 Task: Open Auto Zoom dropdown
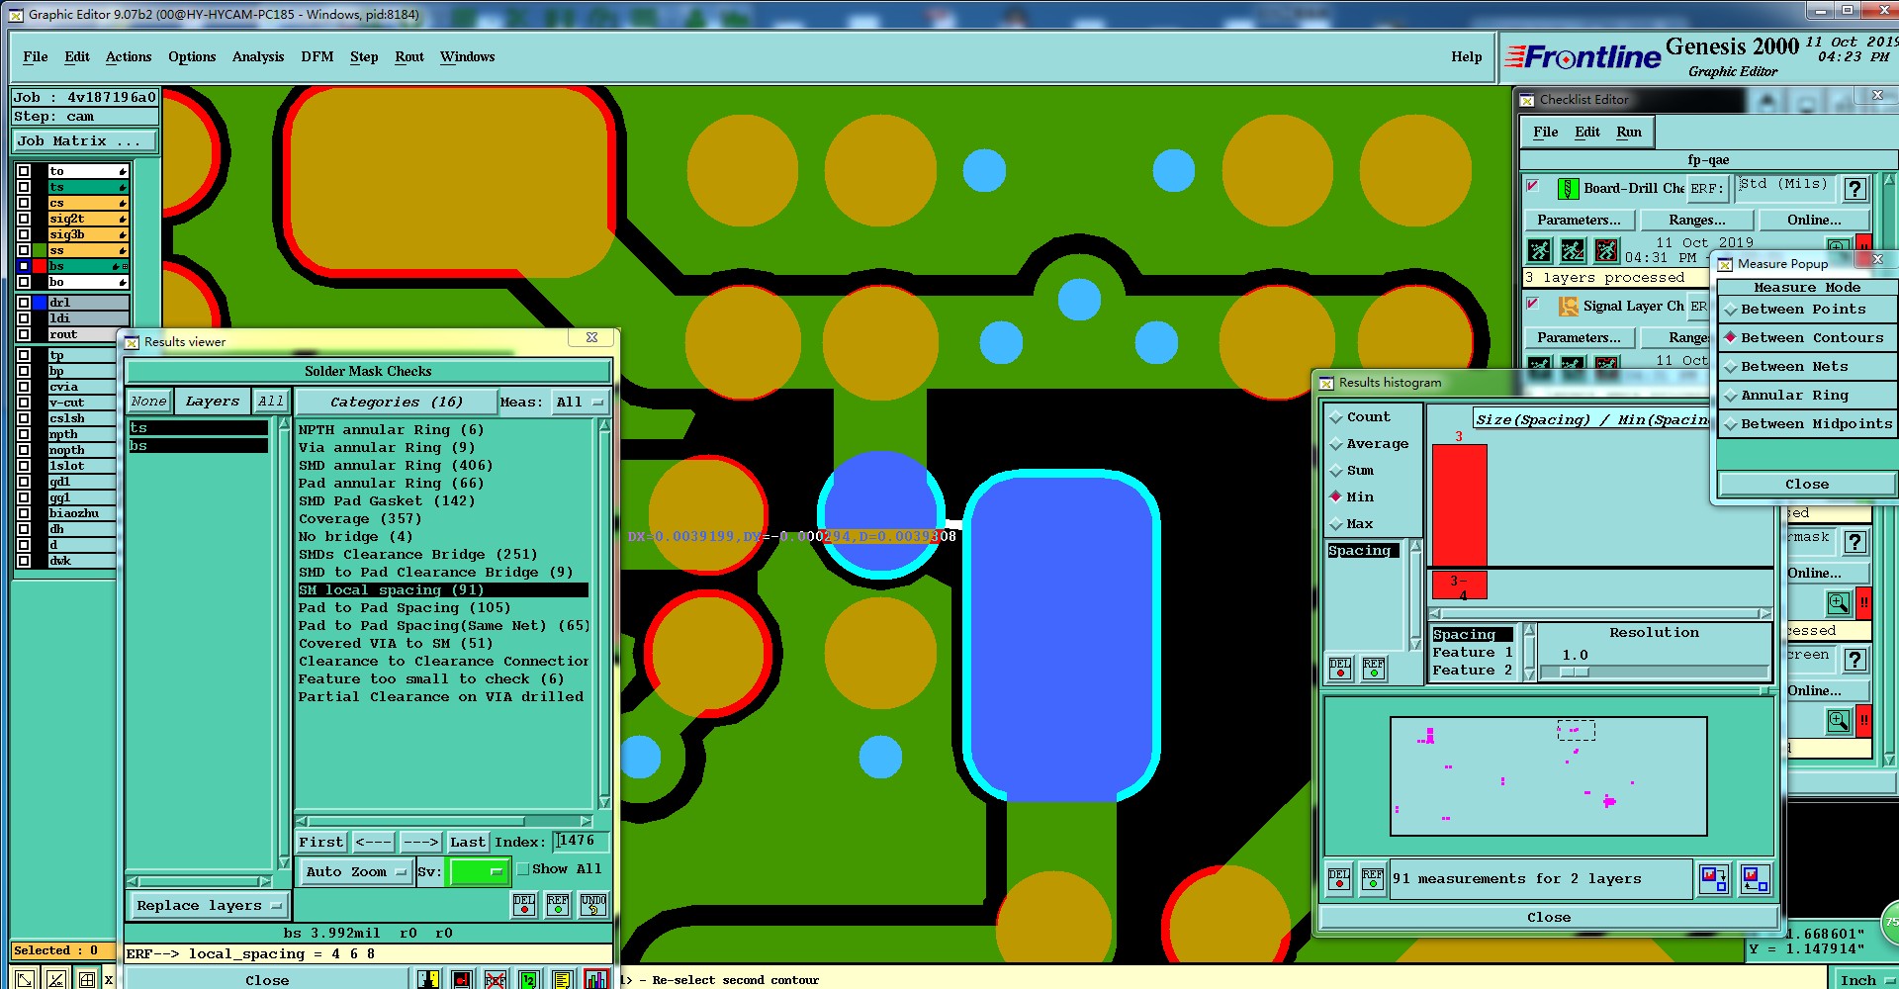tap(356, 871)
